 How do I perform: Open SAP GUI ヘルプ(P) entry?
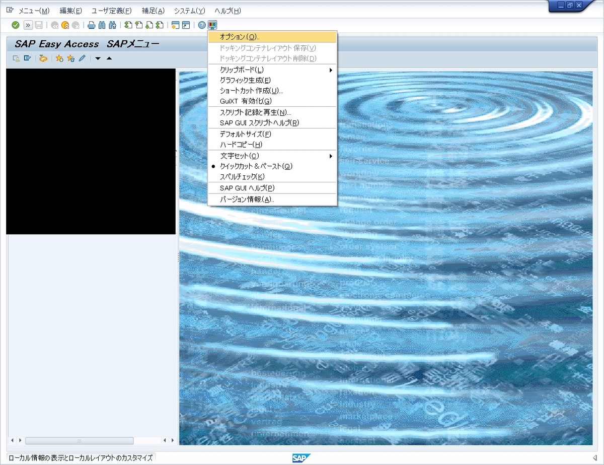(272, 188)
